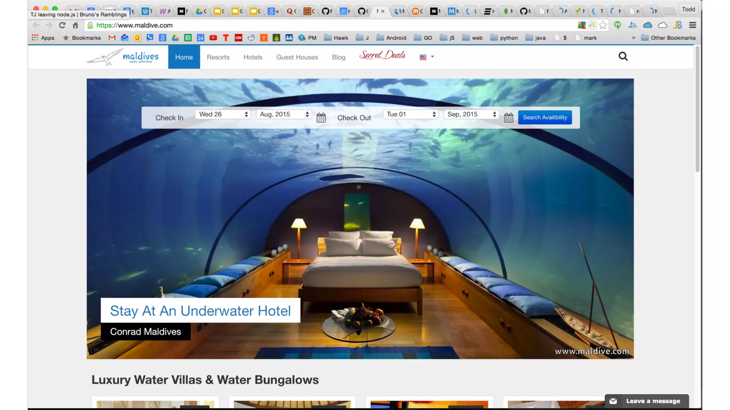Click the Maldives bird logo
This screenshot has height=410, width=730.
123,57
